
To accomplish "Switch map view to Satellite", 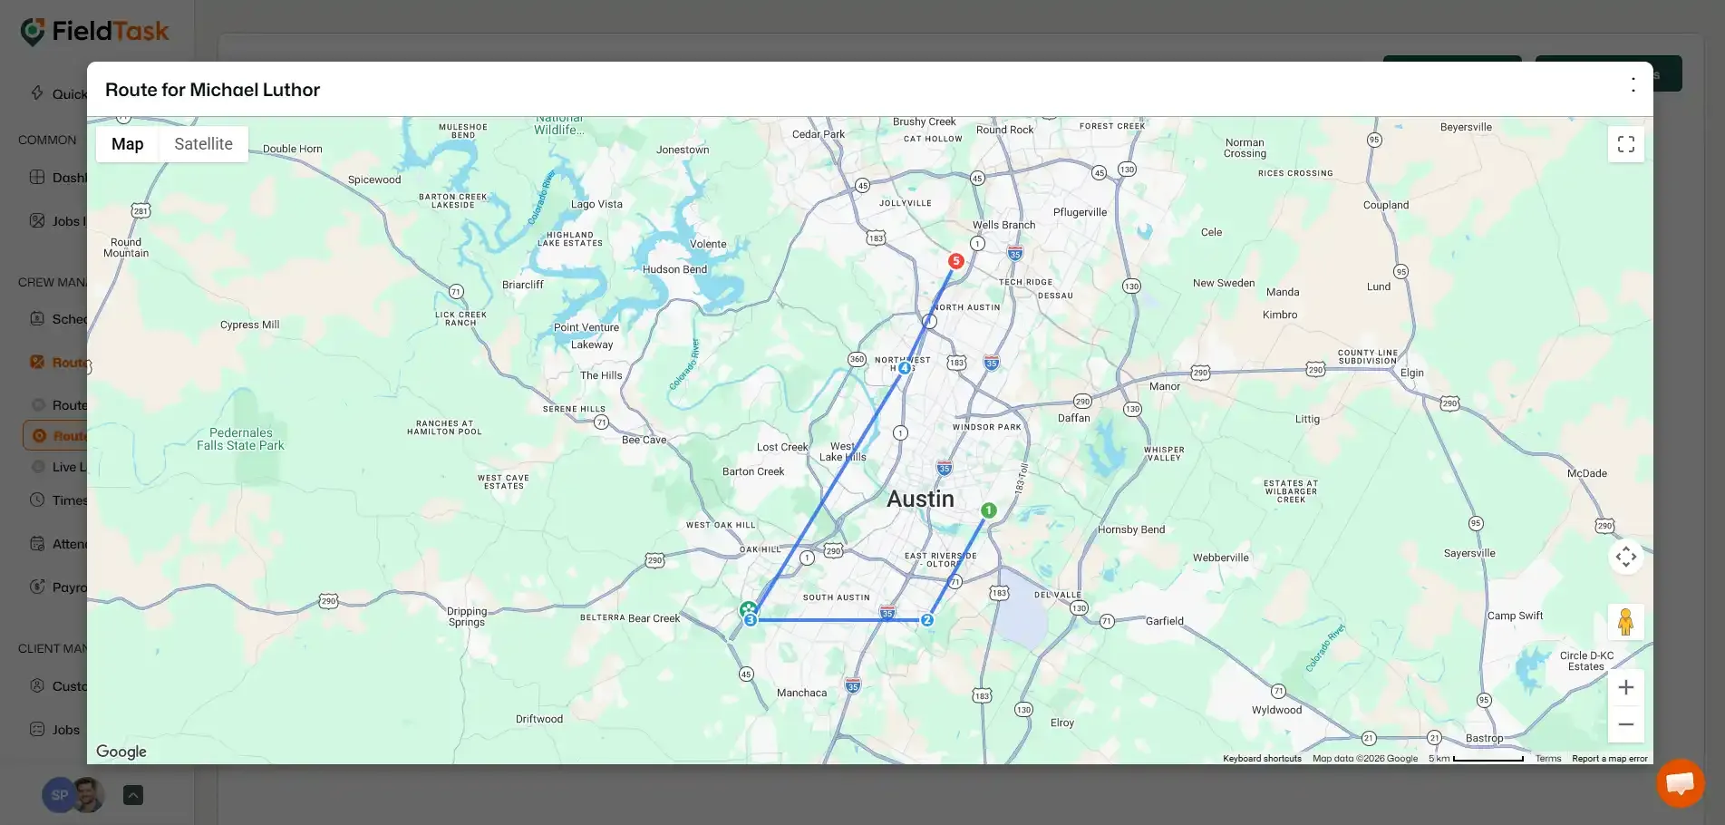I will [x=203, y=144].
